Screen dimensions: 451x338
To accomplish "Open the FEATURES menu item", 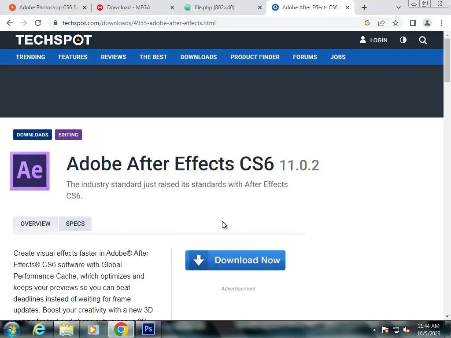I will pyautogui.click(x=73, y=57).
